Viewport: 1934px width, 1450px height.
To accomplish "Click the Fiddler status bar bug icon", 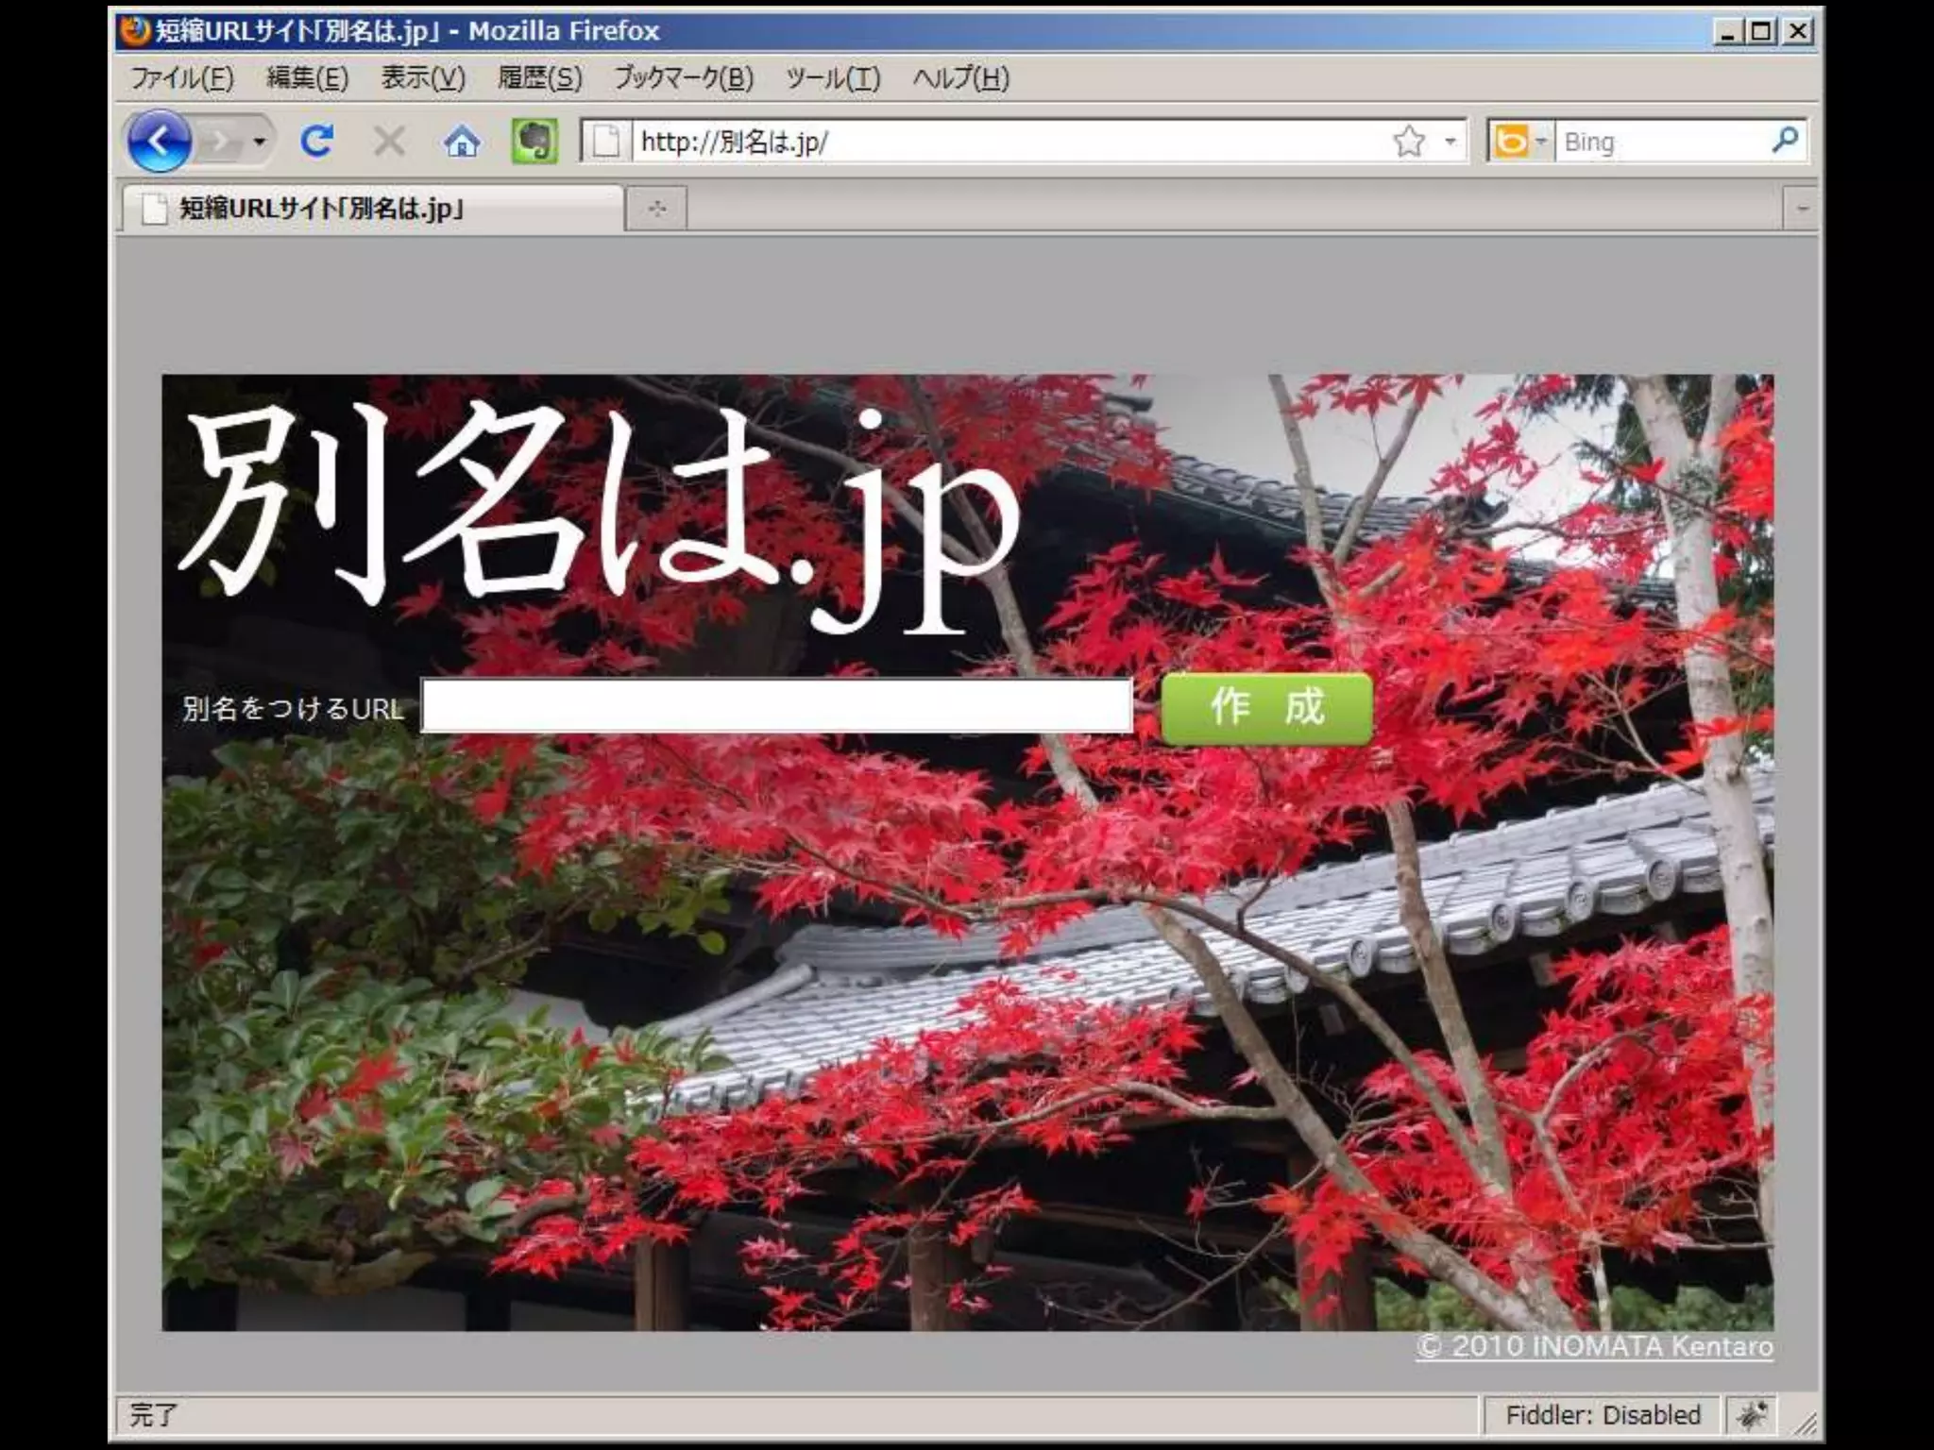I will [x=1751, y=1415].
